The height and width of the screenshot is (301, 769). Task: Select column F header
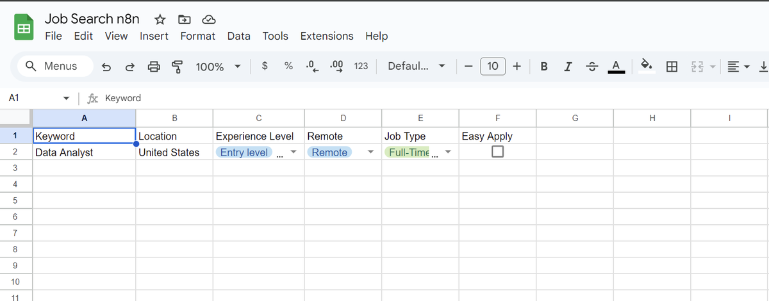[x=497, y=118]
